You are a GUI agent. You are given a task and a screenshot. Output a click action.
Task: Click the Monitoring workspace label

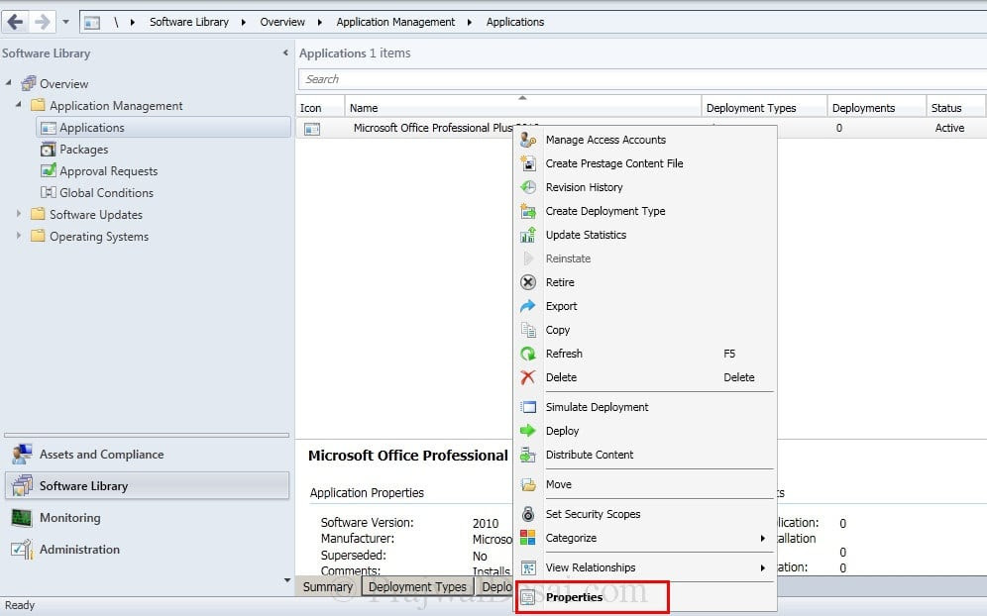tap(70, 518)
